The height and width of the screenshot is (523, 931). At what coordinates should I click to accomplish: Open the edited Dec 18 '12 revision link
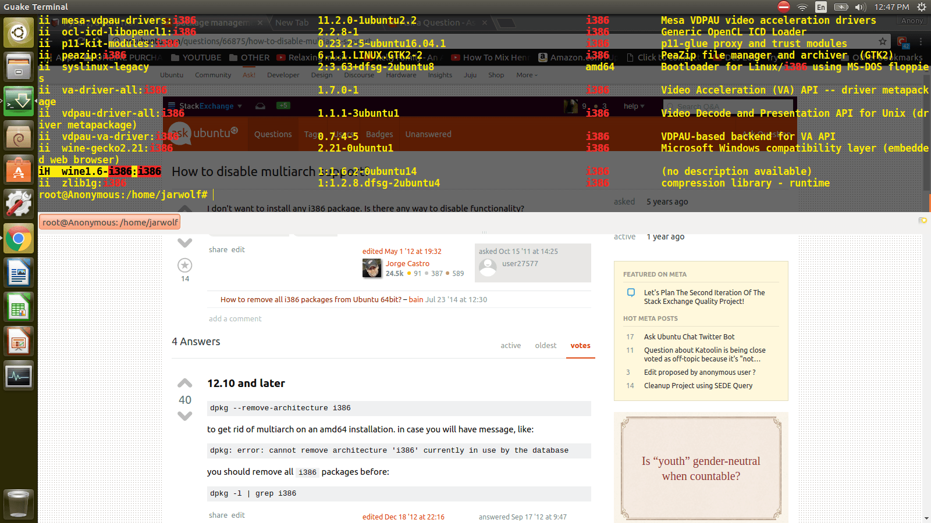click(403, 517)
